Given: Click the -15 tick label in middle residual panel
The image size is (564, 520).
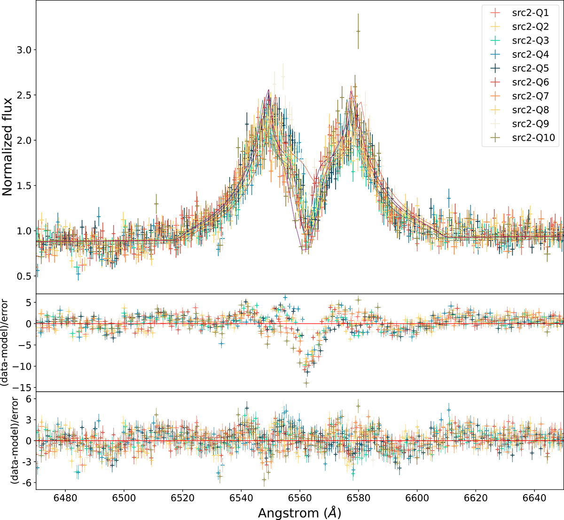Looking at the screenshot, I should click(x=23, y=387).
